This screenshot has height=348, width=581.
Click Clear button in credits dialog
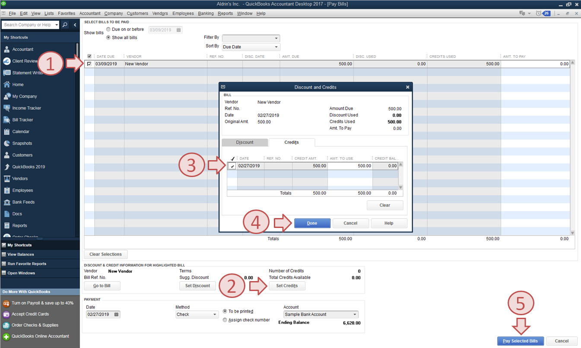(x=385, y=205)
